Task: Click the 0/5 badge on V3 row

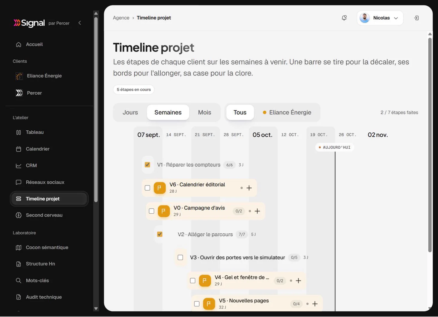Action: point(294,257)
